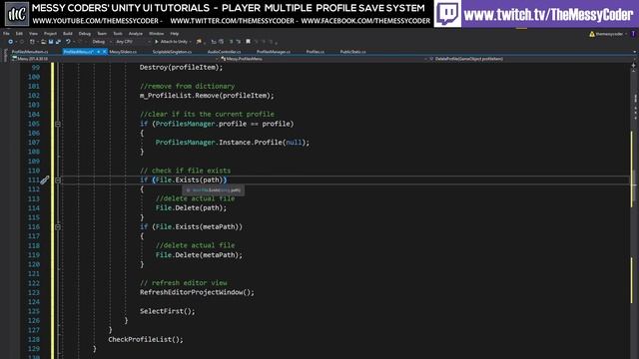Open the Any CPU platform dropdown

click(x=133, y=42)
